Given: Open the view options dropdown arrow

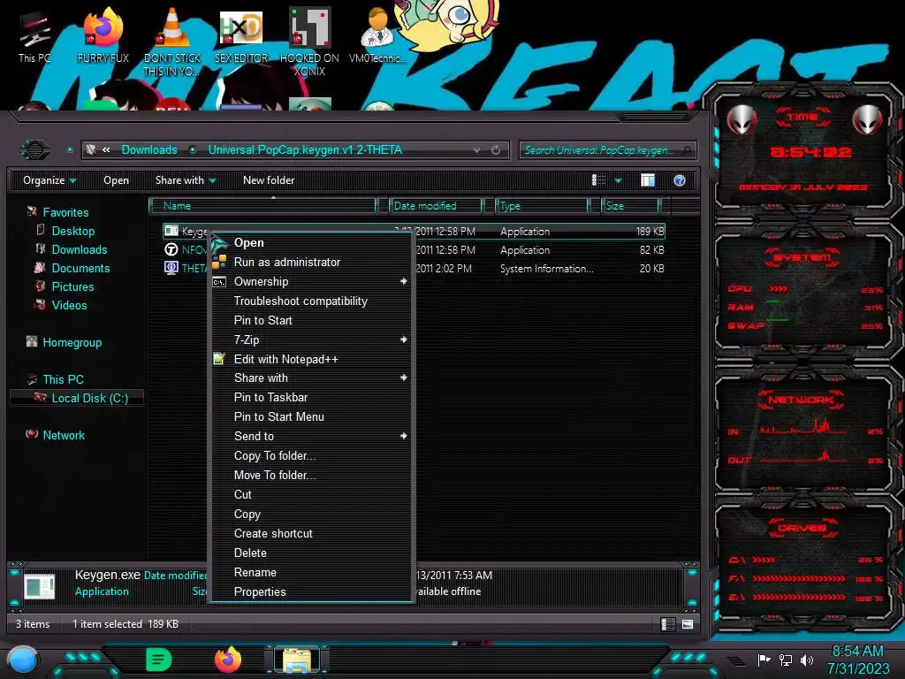Looking at the screenshot, I should tap(618, 180).
